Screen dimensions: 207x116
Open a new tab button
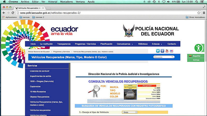(48, 8)
